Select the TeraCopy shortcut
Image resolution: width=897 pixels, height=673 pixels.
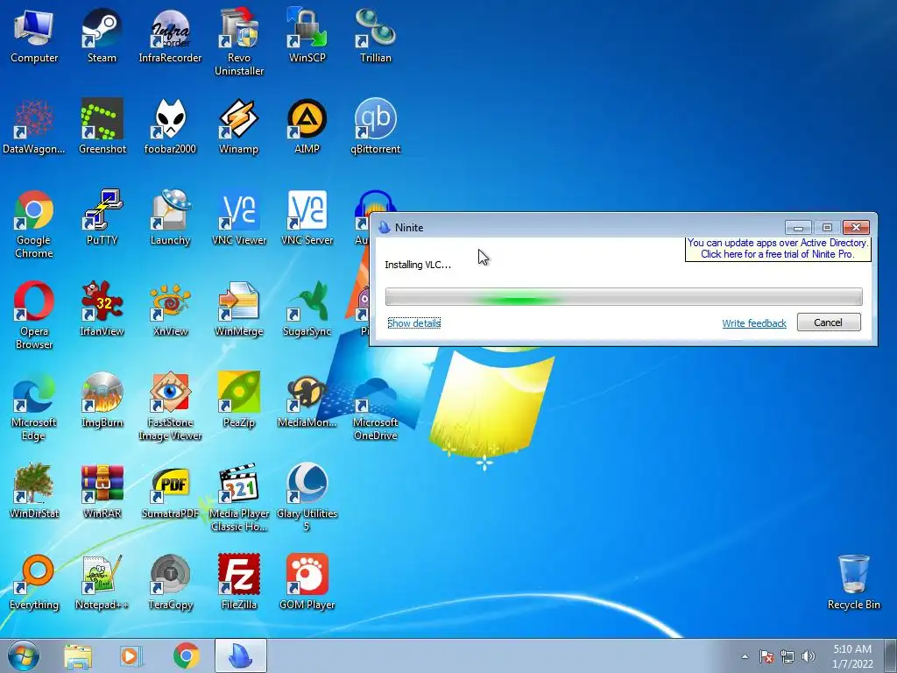pyautogui.click(x=170, y=582)
